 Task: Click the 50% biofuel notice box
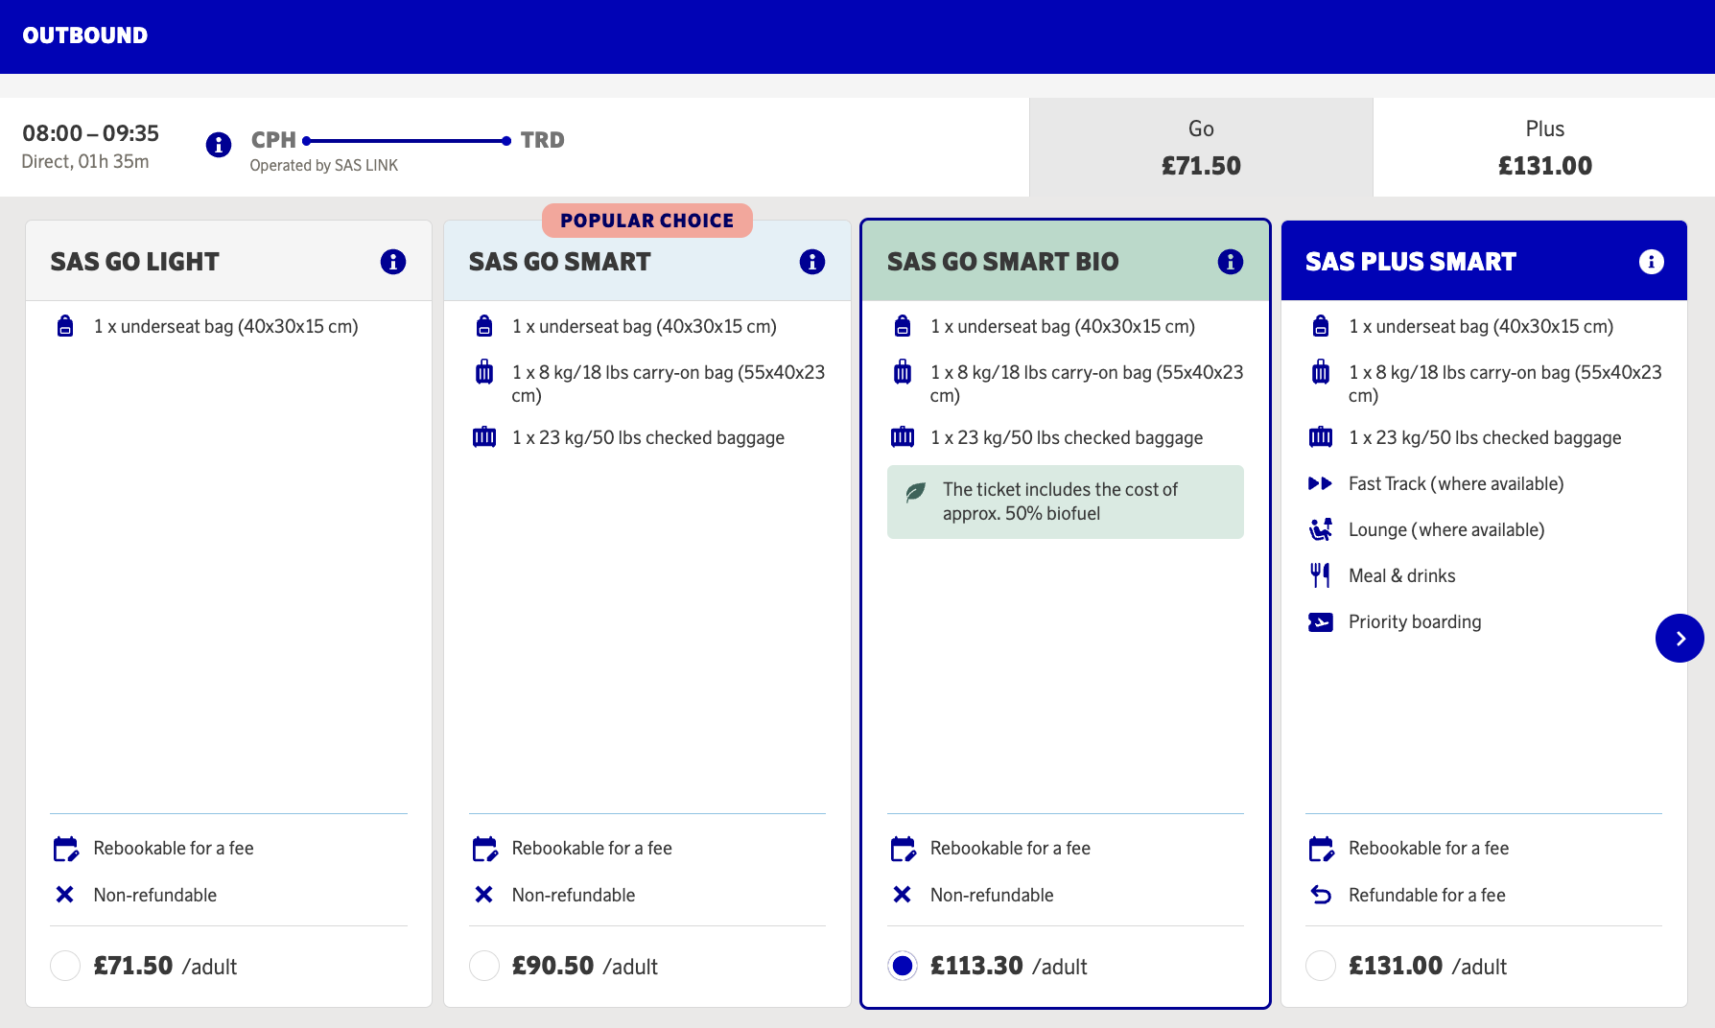1066,502
